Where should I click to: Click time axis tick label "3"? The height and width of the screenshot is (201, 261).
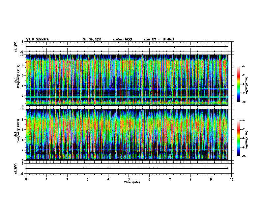[88, 179]
